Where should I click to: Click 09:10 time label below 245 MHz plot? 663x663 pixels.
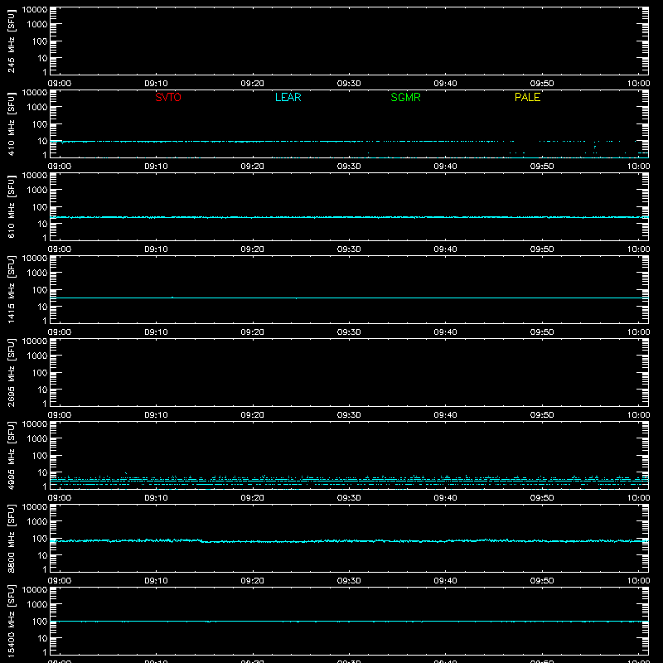[x=156, y=84]
